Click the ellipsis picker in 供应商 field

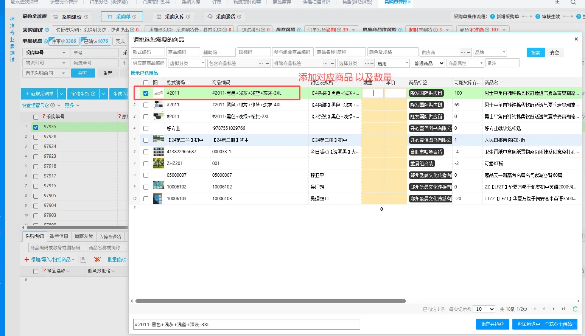click(x=462, y=52)
